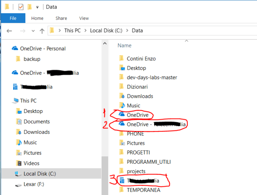
Task: Select the backup folder in navigation pane
Action: pyautogui.click(x=32, y=59)
